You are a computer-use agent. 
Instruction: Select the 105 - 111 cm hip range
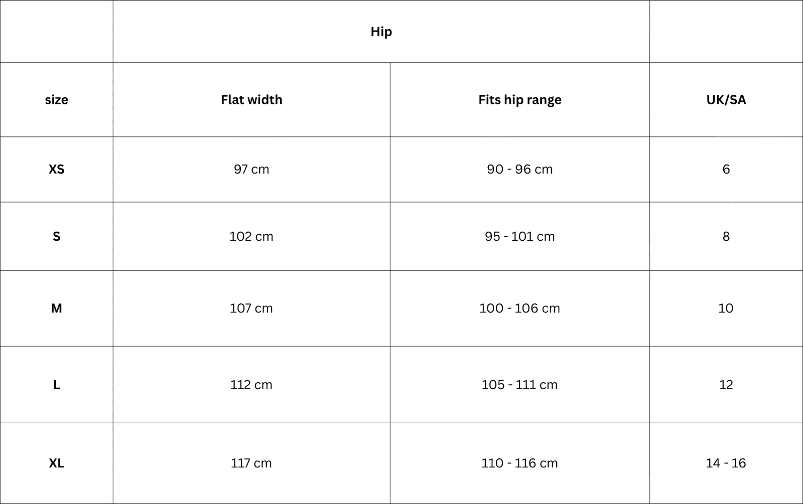click(519, 385)
